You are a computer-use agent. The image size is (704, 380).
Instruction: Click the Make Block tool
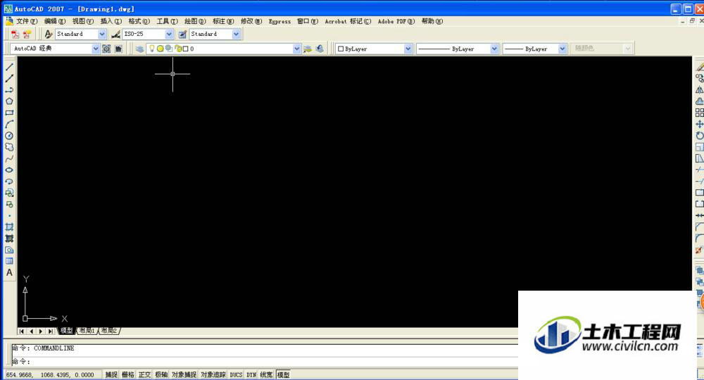9,205
